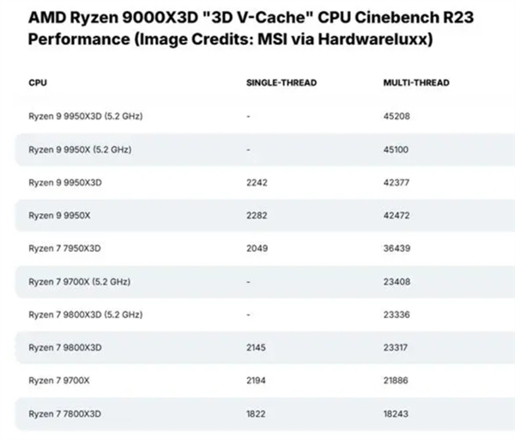This screenshot has width=515, height=440.
Task: Click the single-thread score 2282
Action: [x=257, y=216]
